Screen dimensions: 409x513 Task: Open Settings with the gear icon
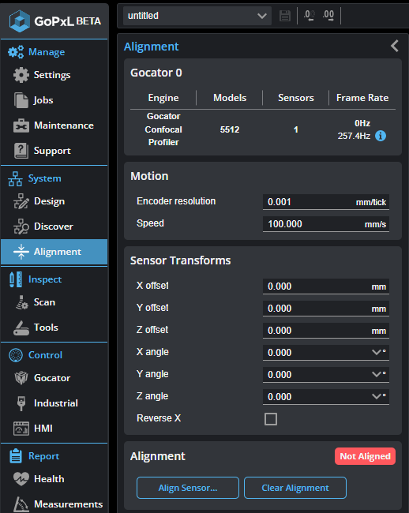(21, 75)
